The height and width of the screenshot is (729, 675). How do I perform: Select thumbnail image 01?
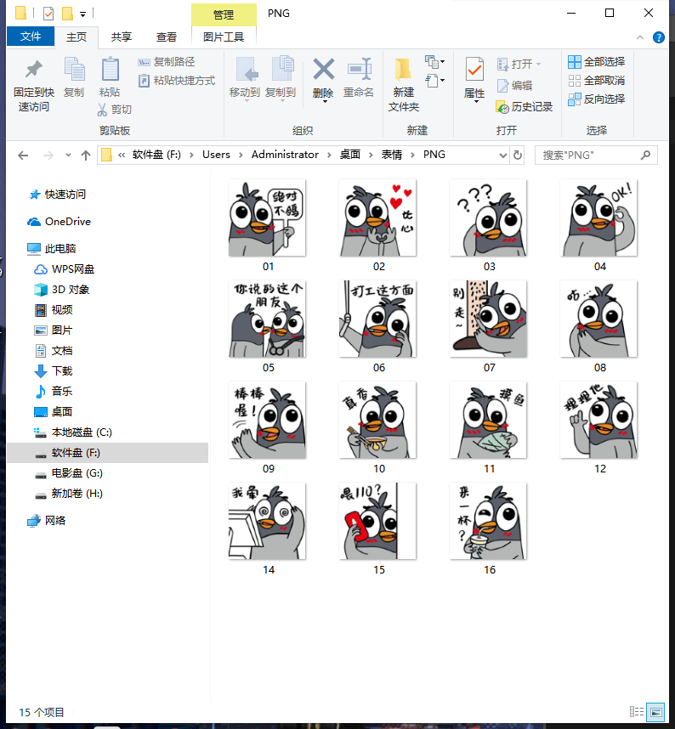[x=267, y=218]
